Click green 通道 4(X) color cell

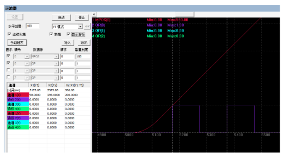(x=18, y=109)
